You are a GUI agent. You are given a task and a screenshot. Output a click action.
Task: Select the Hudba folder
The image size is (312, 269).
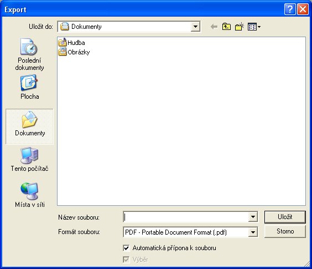point(71,43)
